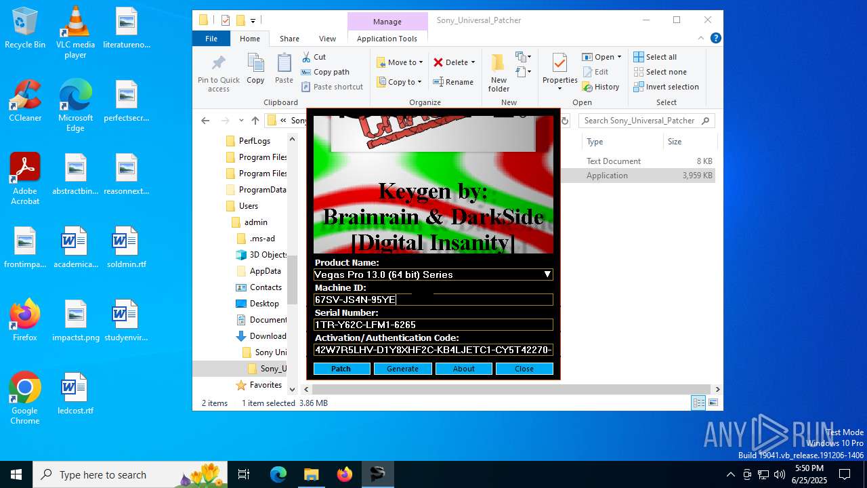The image size is (867, 488).
Task: Select the Application 3,959 KB row
Action: [639, 176]
